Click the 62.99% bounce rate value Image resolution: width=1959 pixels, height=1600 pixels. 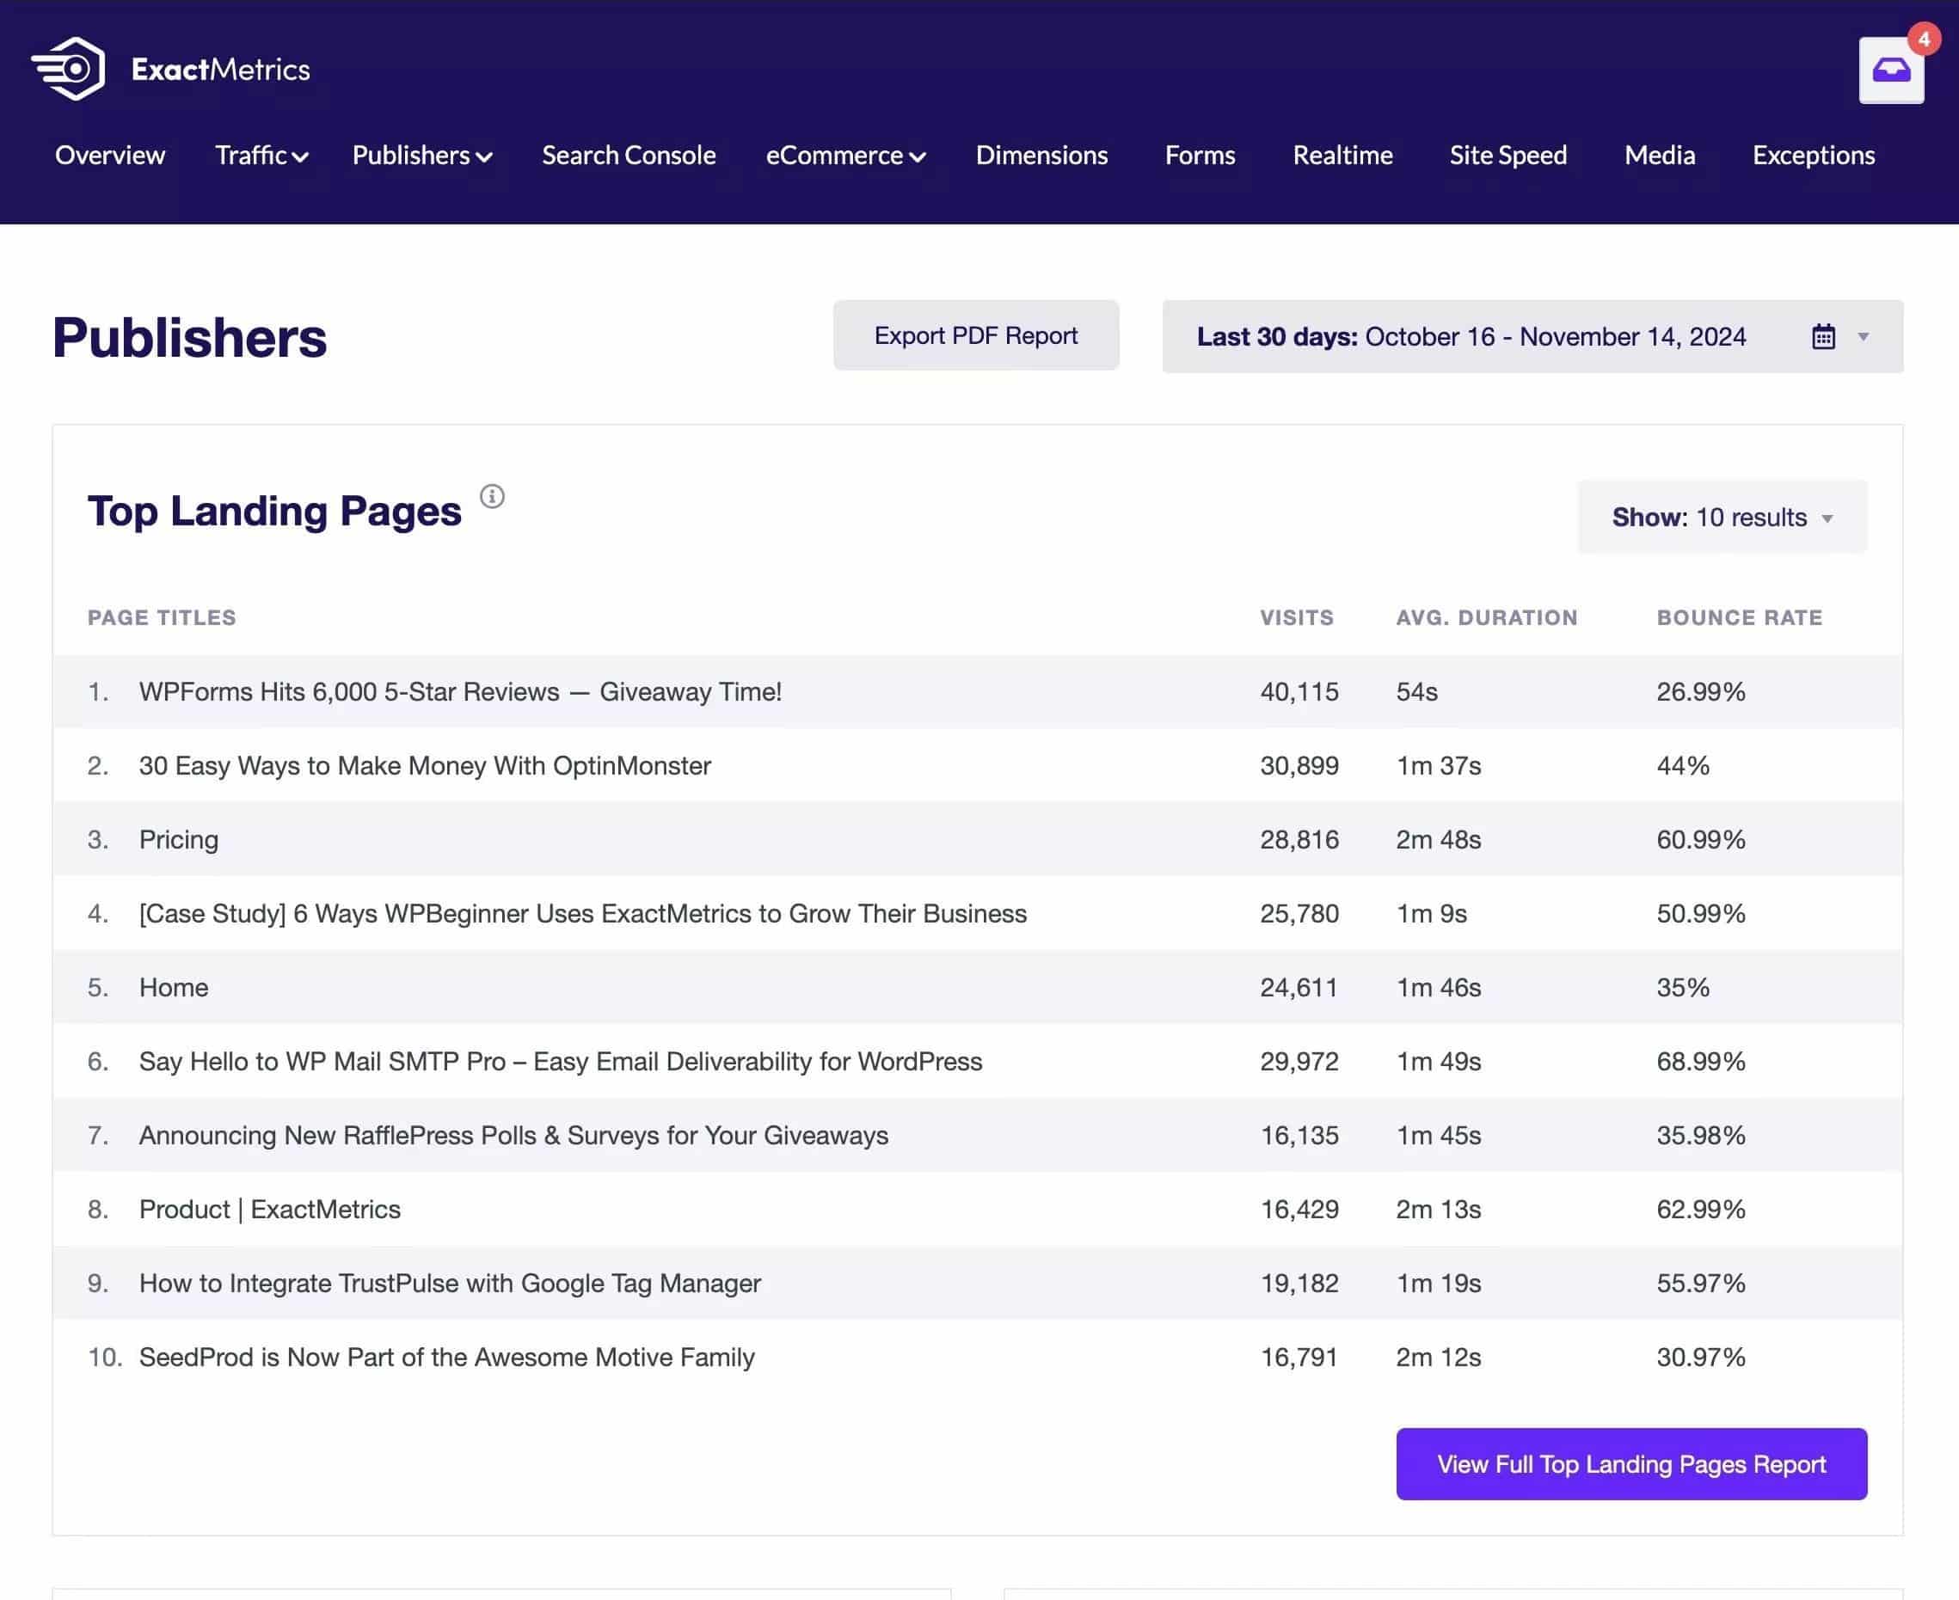click(1701, 1209)
